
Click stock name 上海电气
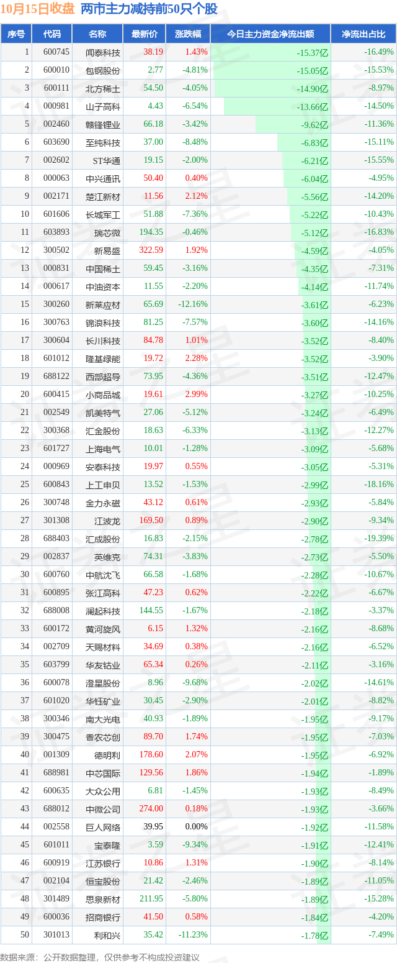(x=103, y=449)
